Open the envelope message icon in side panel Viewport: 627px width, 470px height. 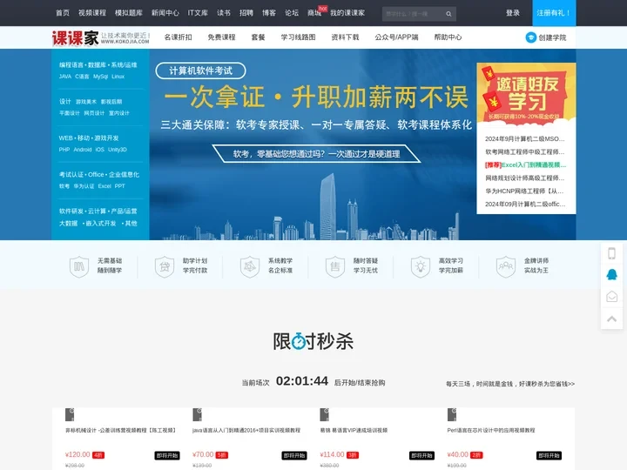click(611, 296)
